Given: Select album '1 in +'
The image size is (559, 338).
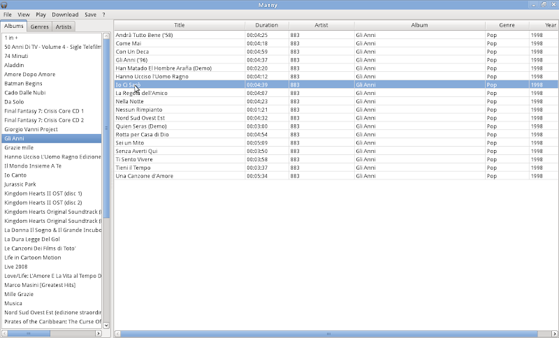Looking at the screenshot, I should [x=52, y=38].
